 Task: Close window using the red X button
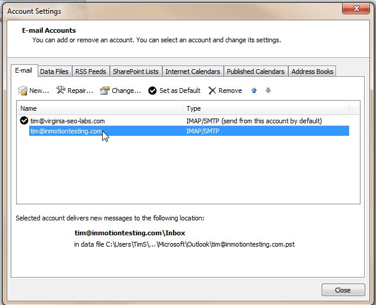coord(356,8)
